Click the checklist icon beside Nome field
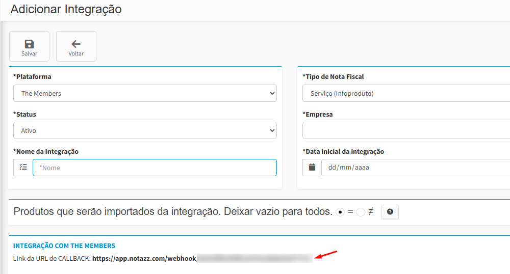Screen dimensions: 510x274 click(23, 168)
